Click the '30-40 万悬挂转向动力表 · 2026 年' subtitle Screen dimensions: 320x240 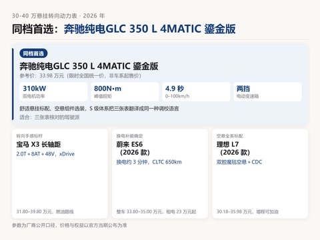tap(58, 16)
